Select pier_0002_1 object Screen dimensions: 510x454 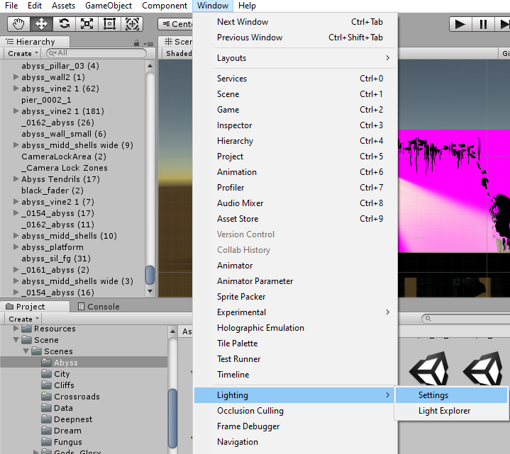[x=46, y=100]
